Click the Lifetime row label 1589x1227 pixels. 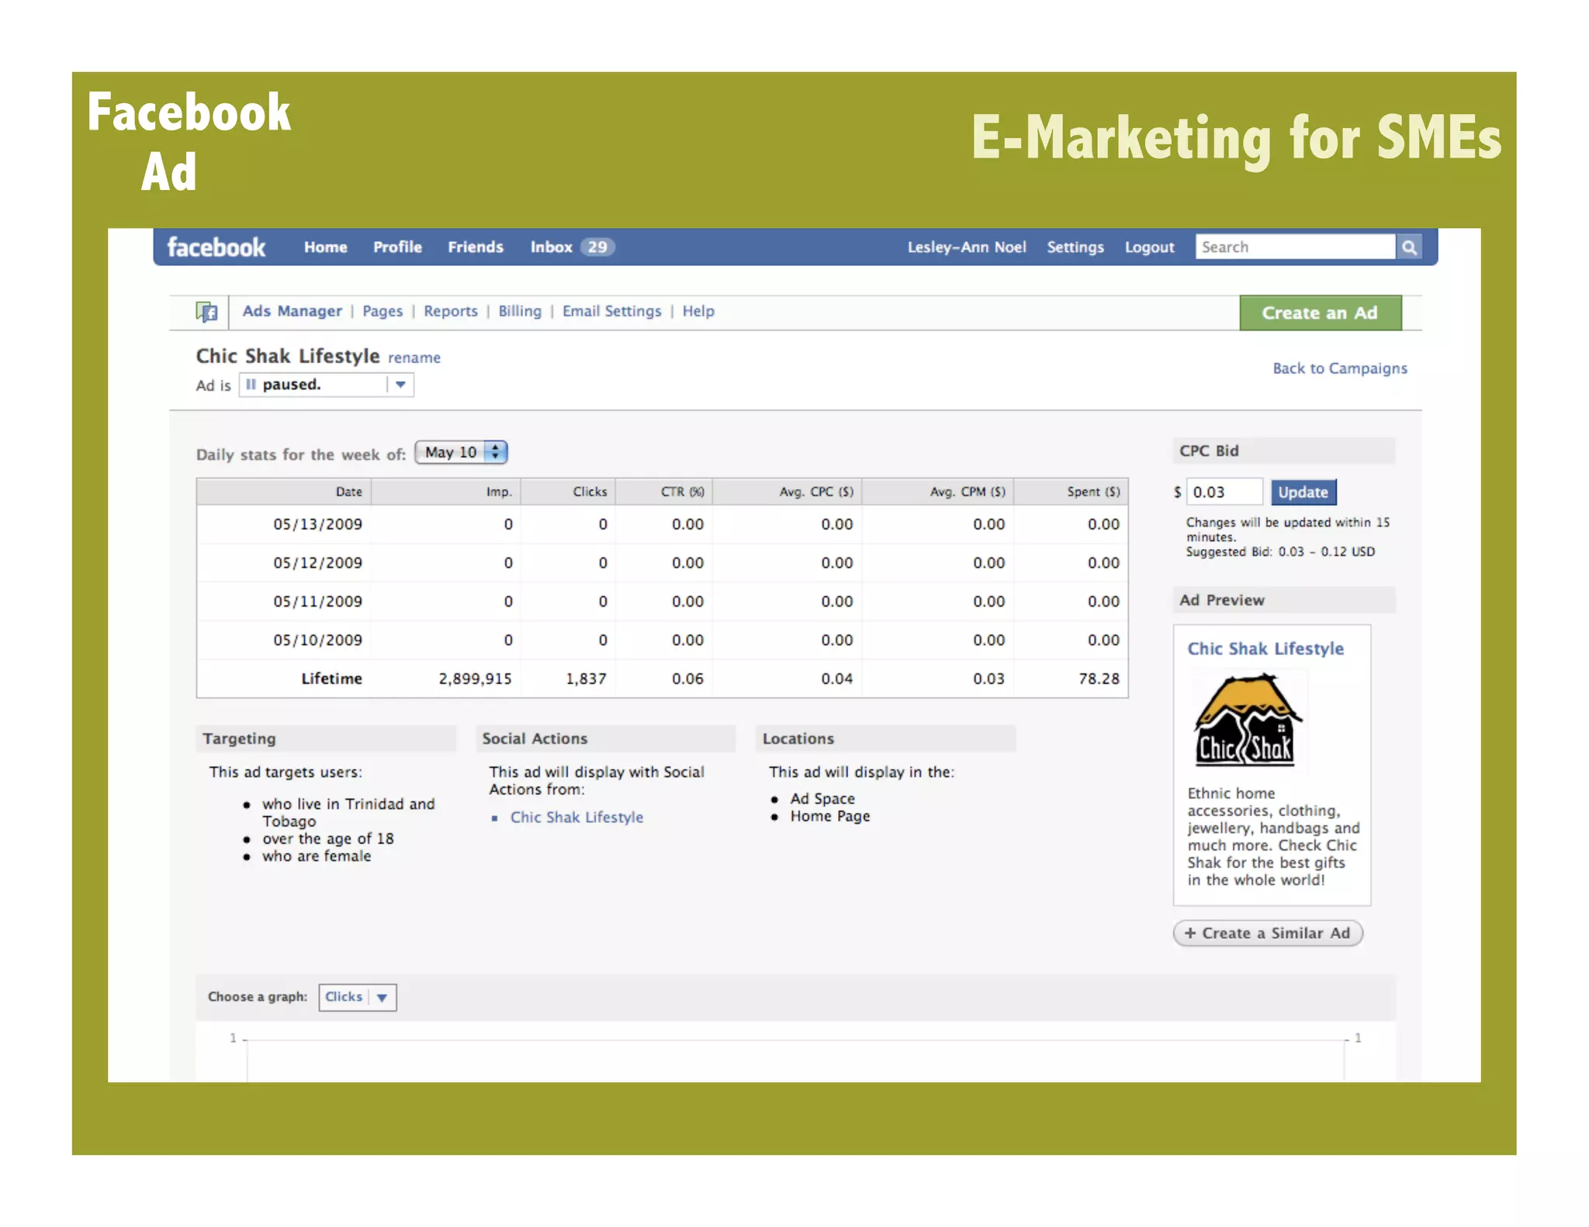(331, 679)
